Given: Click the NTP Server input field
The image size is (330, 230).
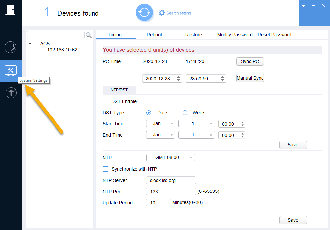Looking at the screenshot, I should point(171,180).
